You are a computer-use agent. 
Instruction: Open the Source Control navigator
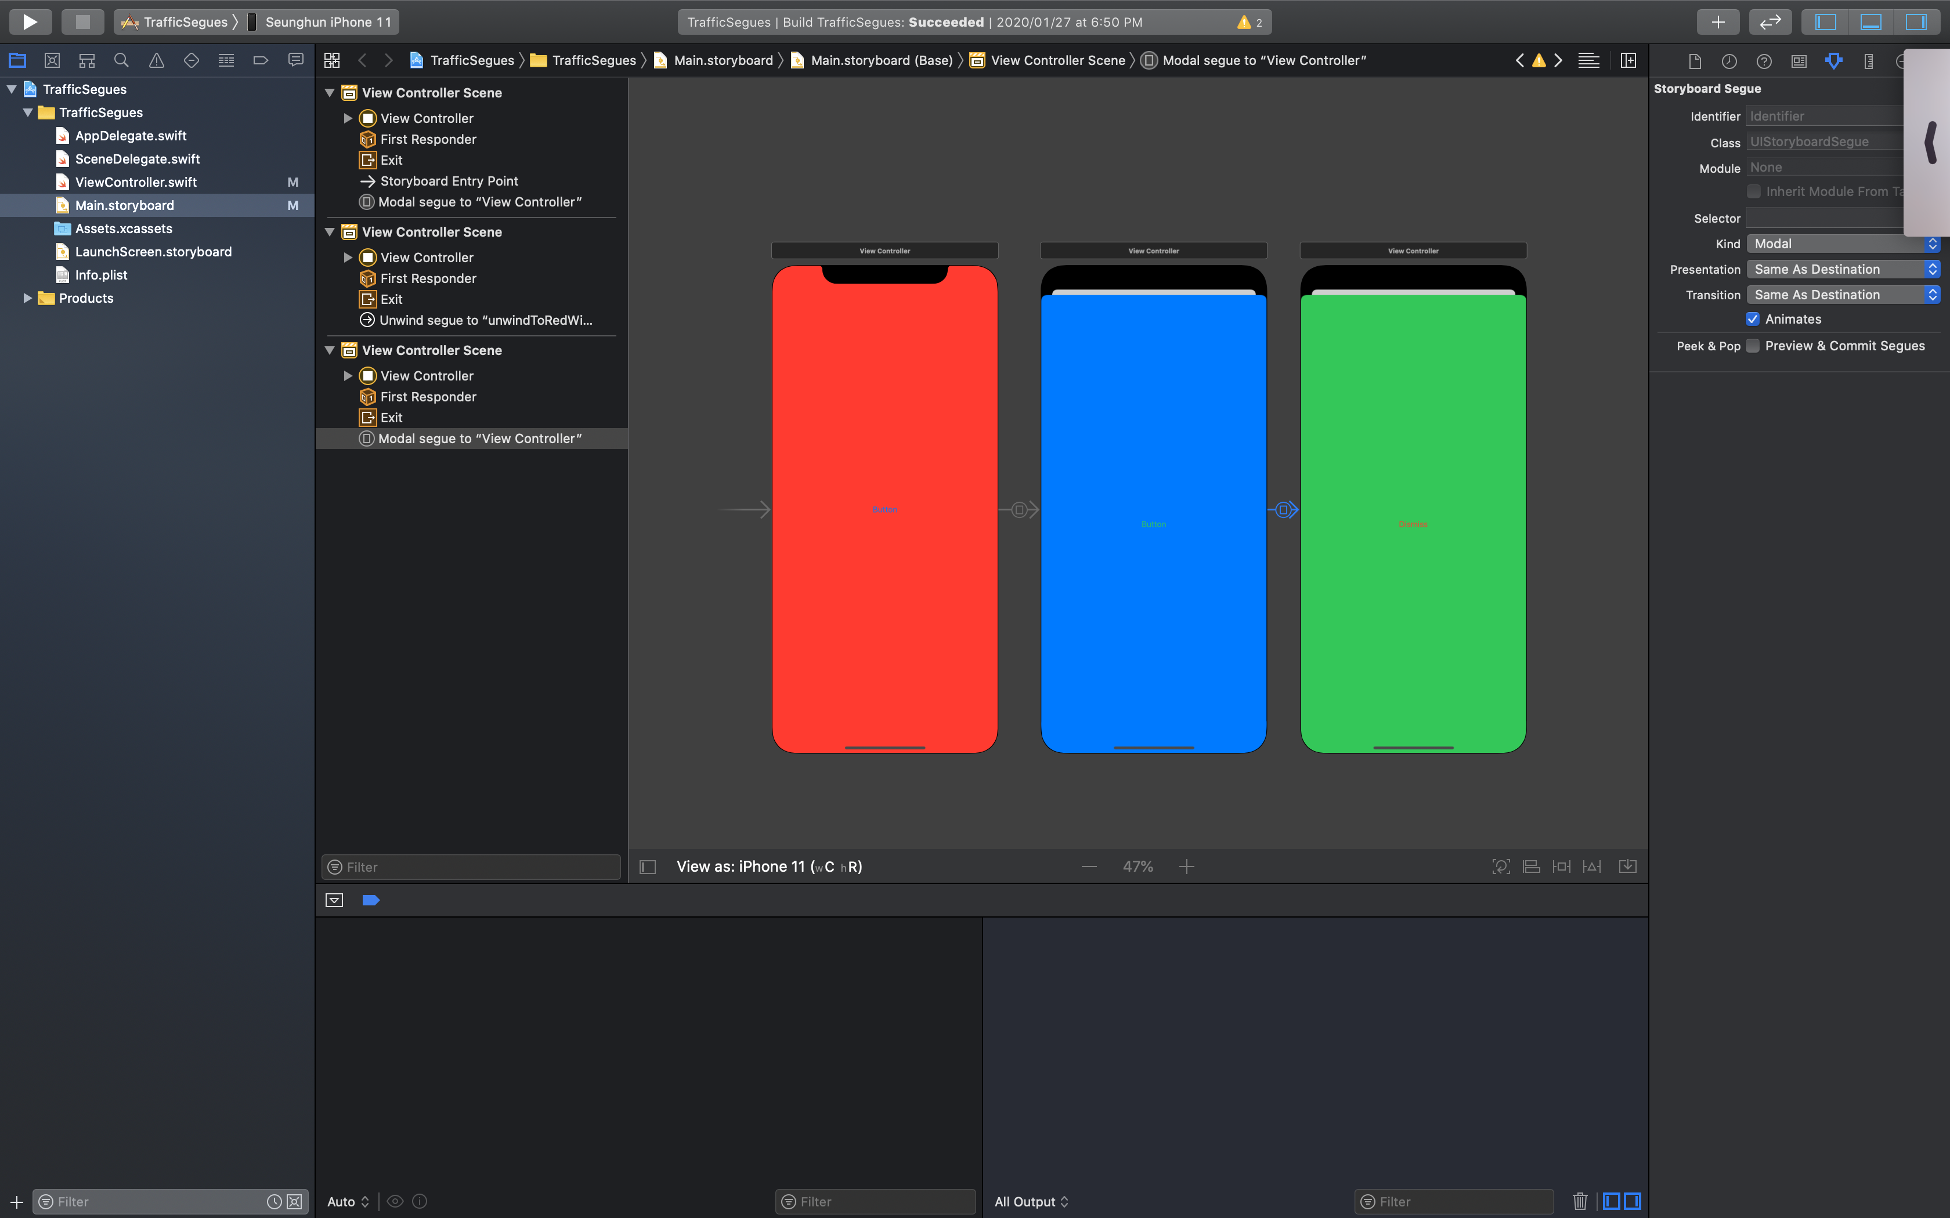52,60
